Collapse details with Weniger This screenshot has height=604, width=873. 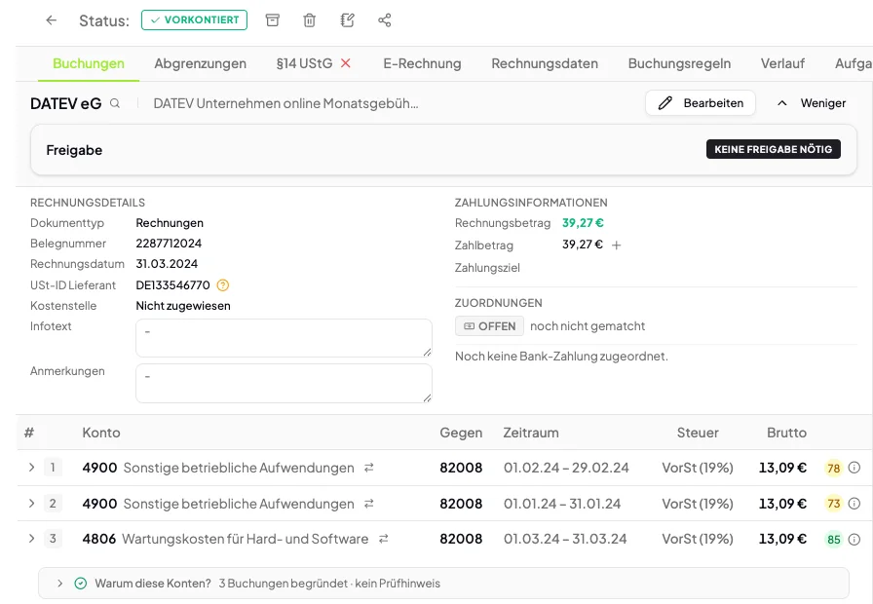pyautogui.click(x=812, y=103)
